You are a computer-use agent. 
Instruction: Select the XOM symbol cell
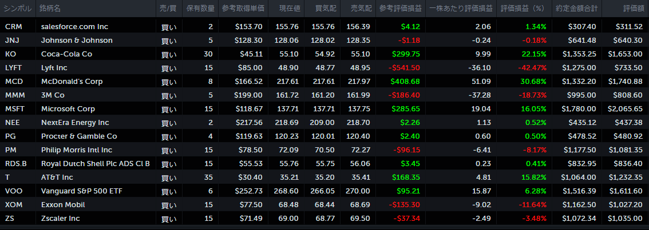13,204
